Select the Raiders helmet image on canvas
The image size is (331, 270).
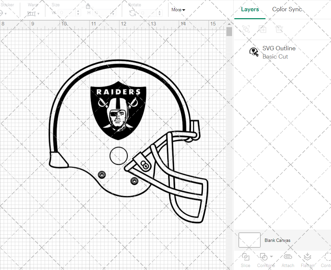[128, 141]
